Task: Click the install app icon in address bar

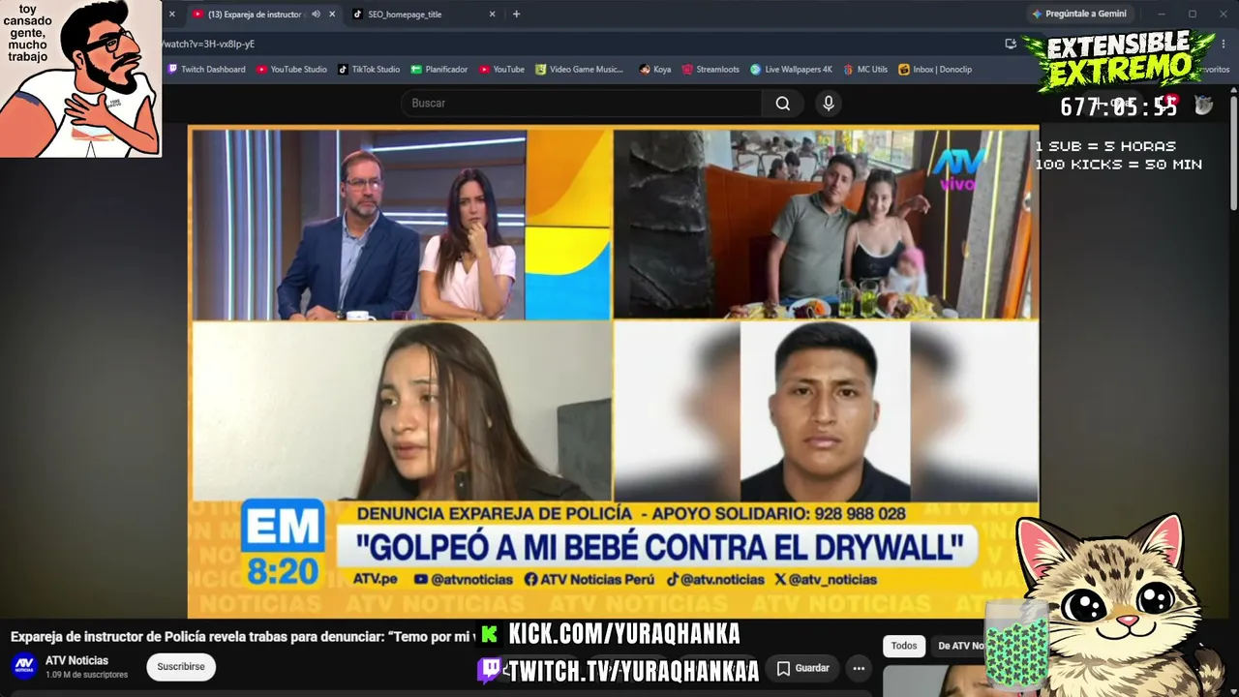Action: click(x=1011, y=44)
